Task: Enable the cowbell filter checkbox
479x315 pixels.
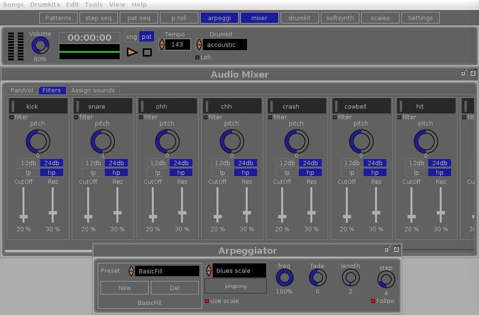Action: 335,117
